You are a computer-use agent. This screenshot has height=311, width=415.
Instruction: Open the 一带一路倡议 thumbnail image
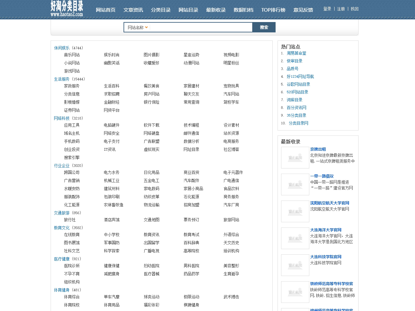click(295, 185)
